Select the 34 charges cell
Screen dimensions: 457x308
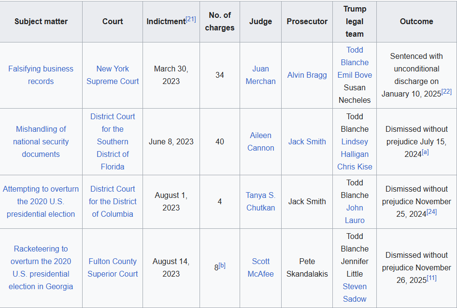[220, 75]
